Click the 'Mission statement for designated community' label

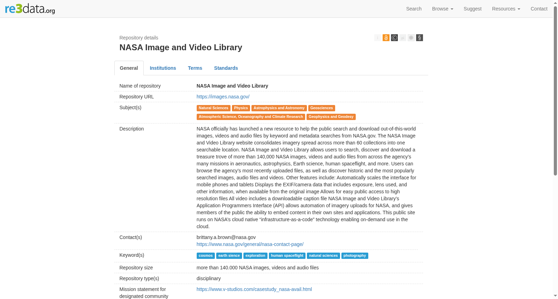click(144, 293)
